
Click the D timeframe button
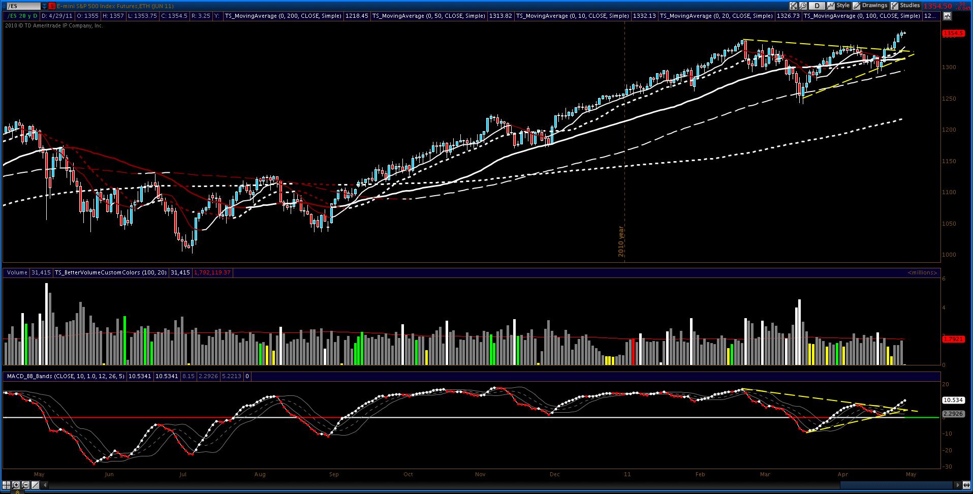point(817,6)
